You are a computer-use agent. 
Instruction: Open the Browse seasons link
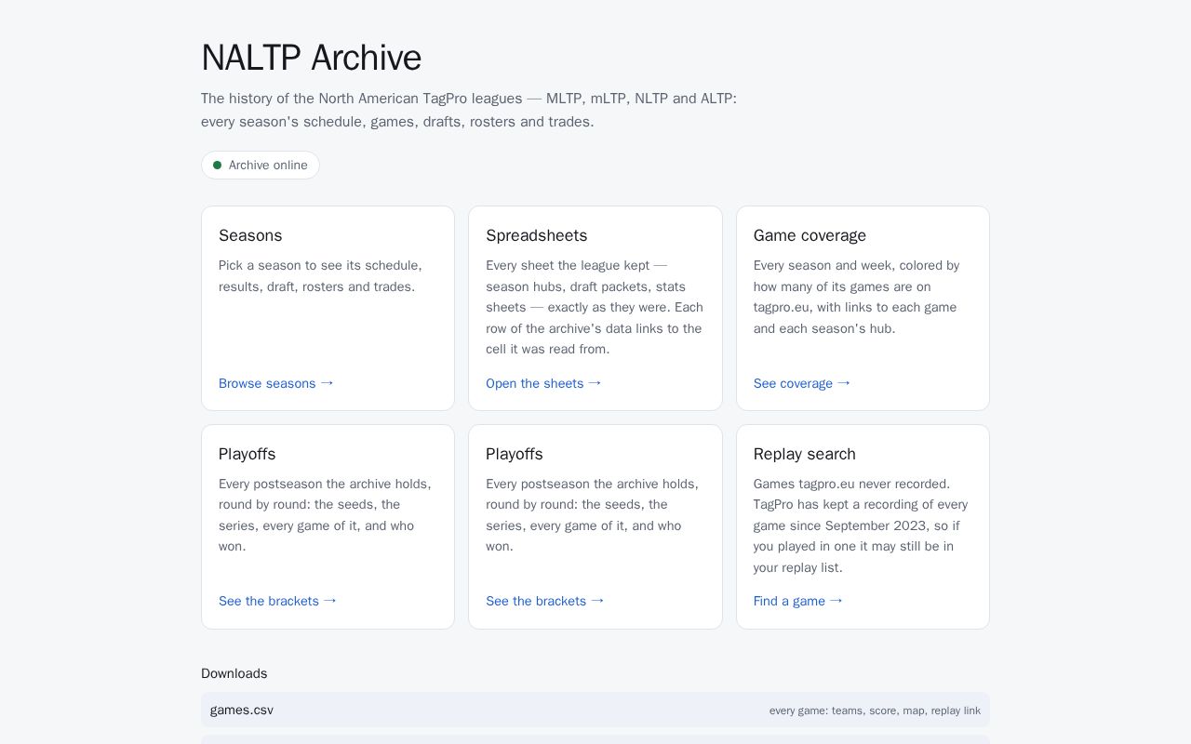point(275,383)
